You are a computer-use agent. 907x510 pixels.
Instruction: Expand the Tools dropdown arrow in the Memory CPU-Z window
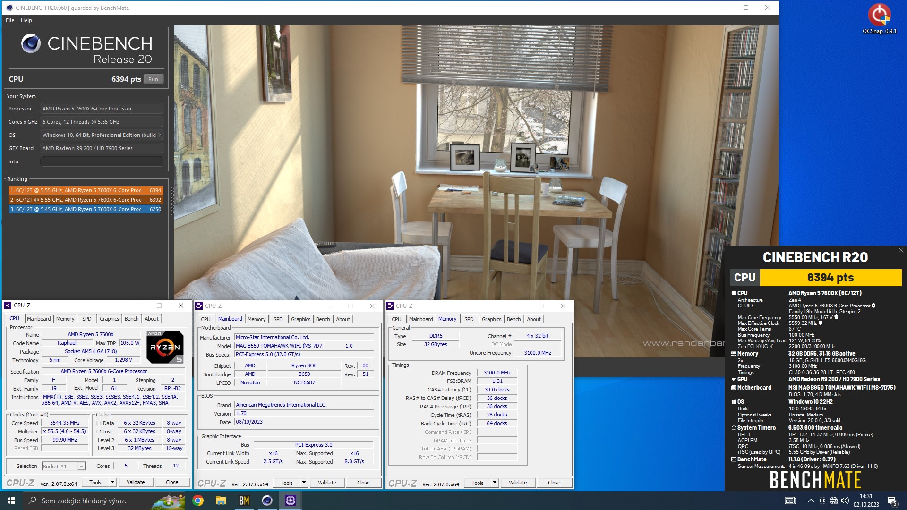point(495,483)
